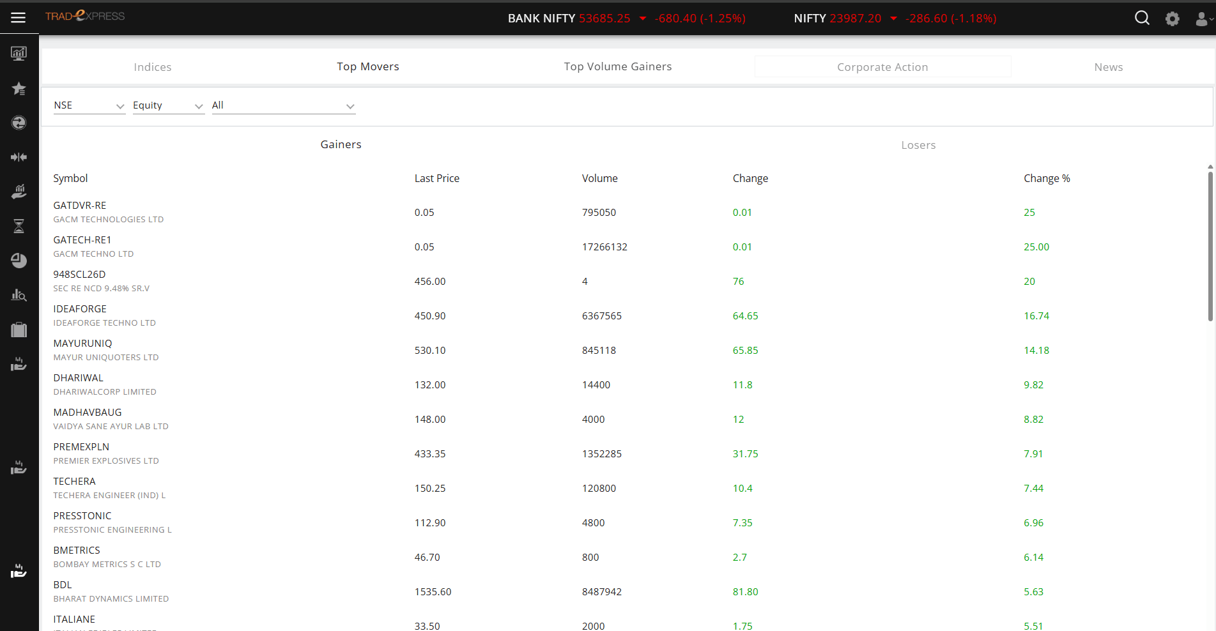
Task: Expand the All filter dropdown
Action: [x=283, y=105]
